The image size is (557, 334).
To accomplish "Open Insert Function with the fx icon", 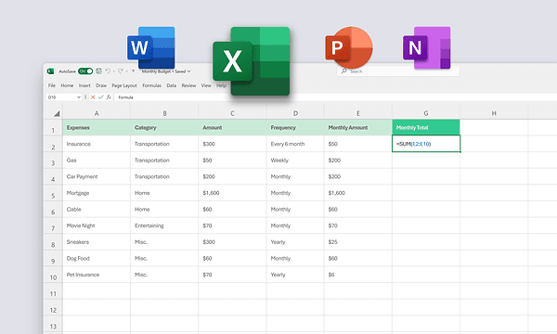I will coord(109,96).
